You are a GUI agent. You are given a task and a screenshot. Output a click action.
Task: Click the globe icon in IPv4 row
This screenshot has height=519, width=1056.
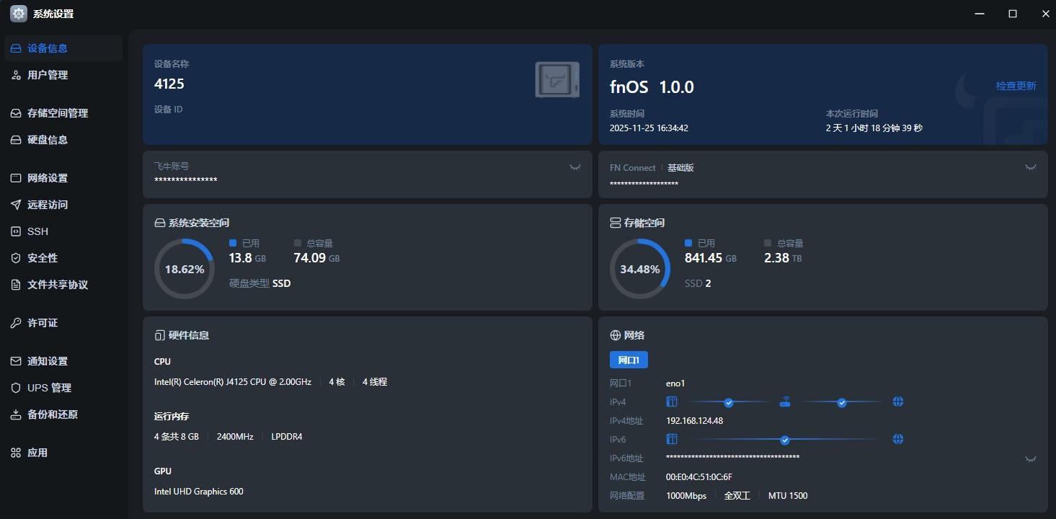point(897,402)
